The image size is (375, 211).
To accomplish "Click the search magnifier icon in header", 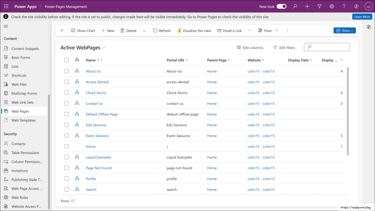I will tap(295, 6).
